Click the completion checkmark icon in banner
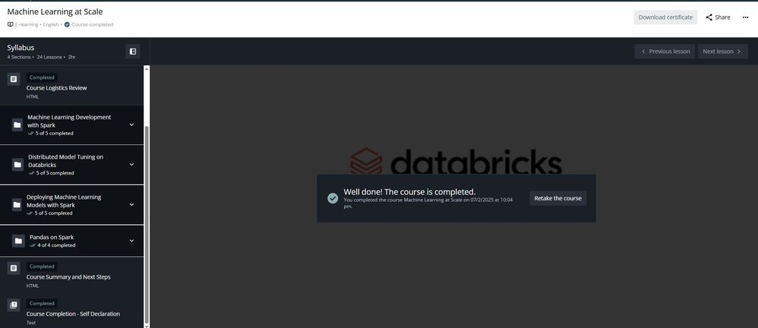 333,198
